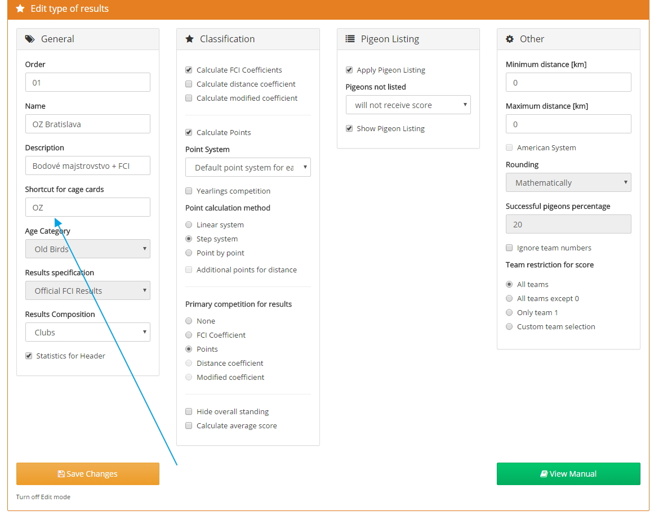Check the Yearlings competition option
The width and height of the screenshot is (672, 520).
(189, 191)
